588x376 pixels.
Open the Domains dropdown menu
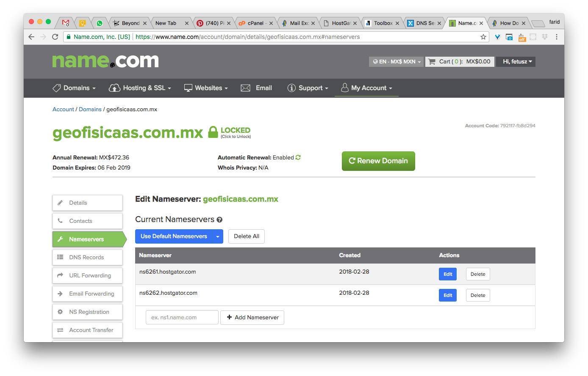[74, 88]
